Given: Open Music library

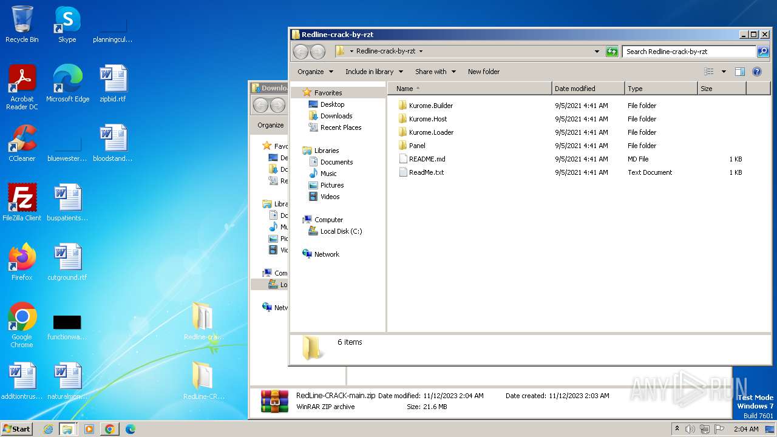Looking at the screenshot, I should (328, 174).
